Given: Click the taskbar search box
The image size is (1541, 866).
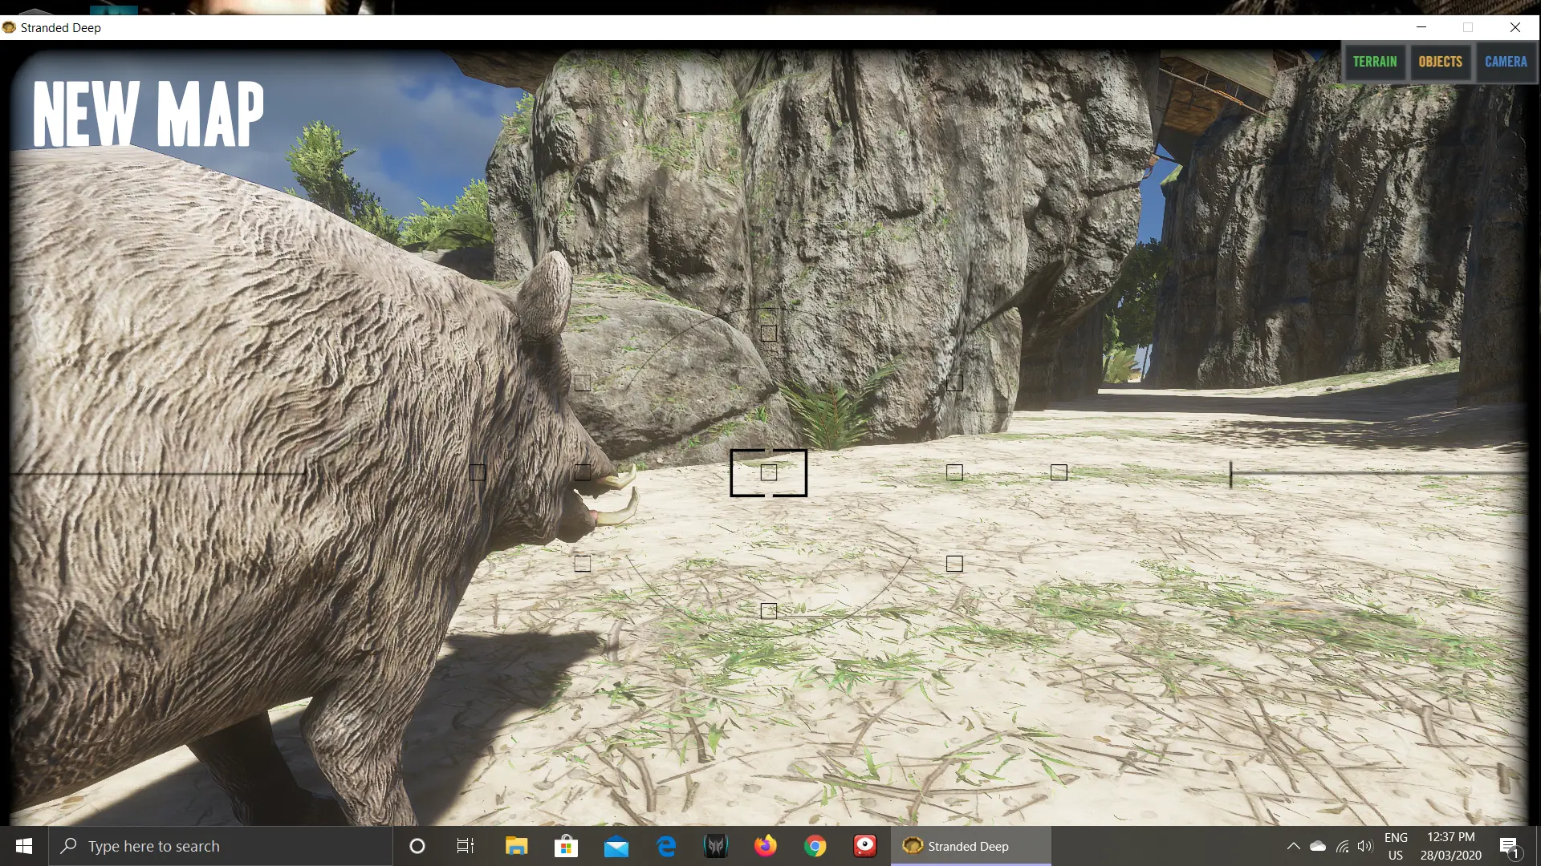Looking at the screenshot, I should click(x=221, y=846).
